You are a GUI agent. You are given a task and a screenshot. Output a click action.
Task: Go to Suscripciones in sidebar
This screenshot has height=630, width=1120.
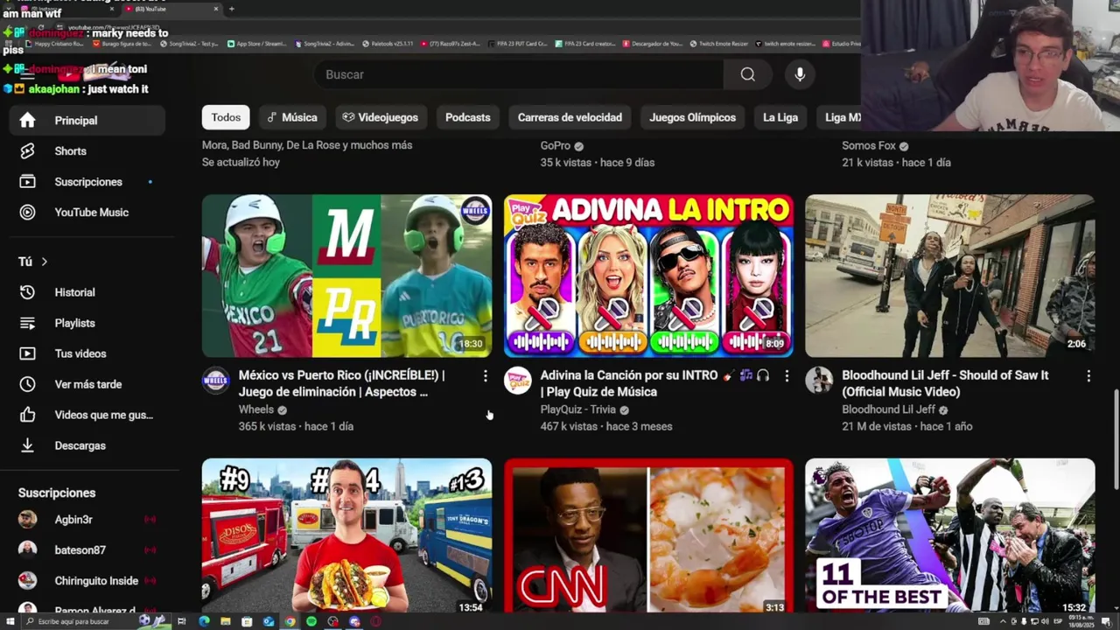tap(87, 182)
